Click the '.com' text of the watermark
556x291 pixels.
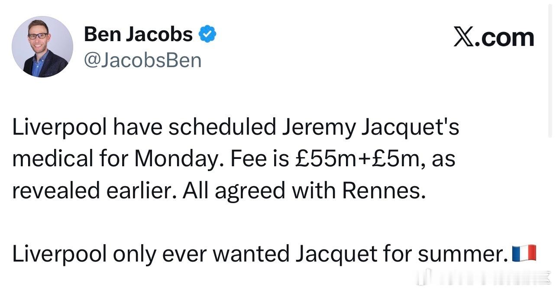coord(505,37)
